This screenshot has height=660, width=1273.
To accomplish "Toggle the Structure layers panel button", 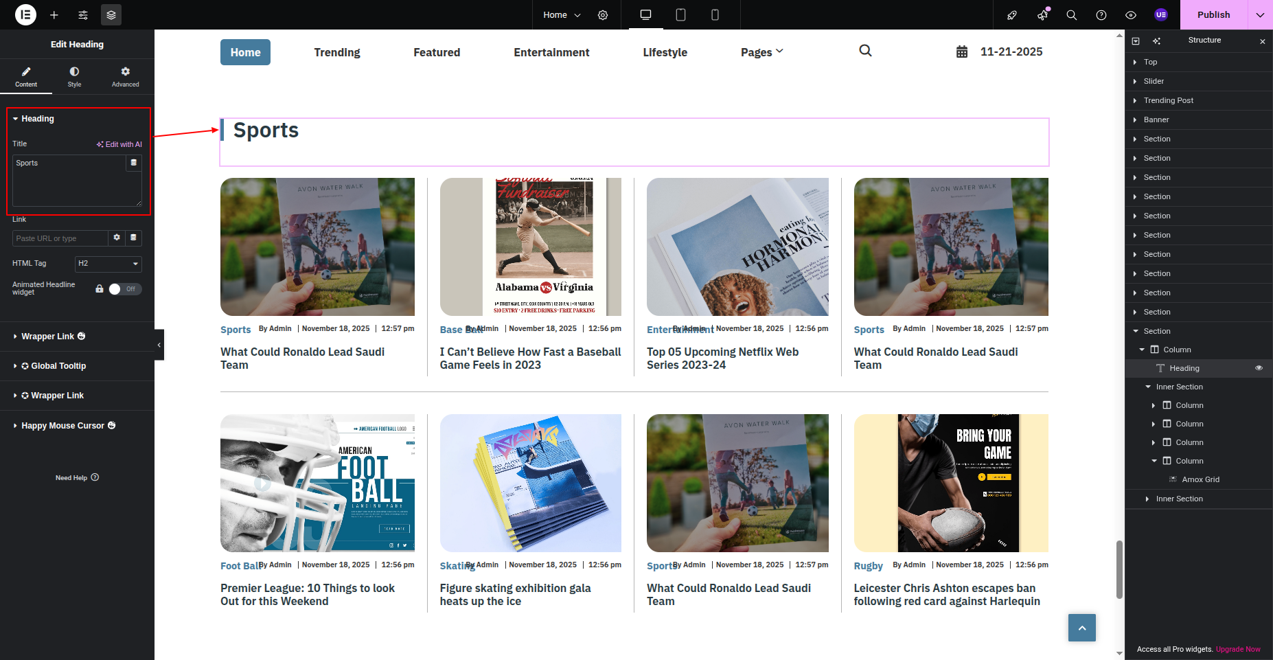I will (111, 14).
